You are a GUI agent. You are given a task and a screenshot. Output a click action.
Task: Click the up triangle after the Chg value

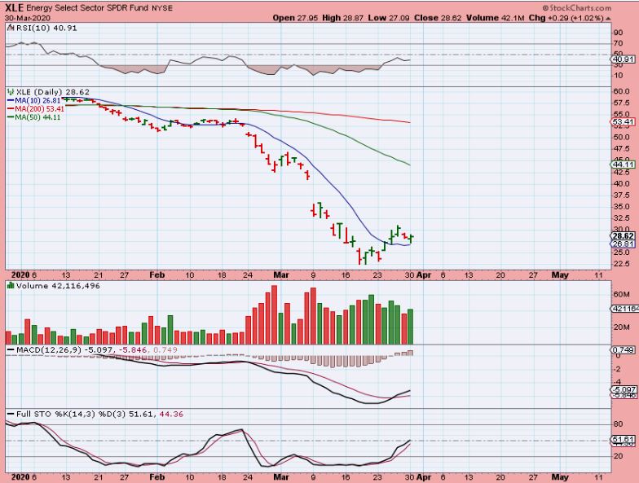coord(608,18)
